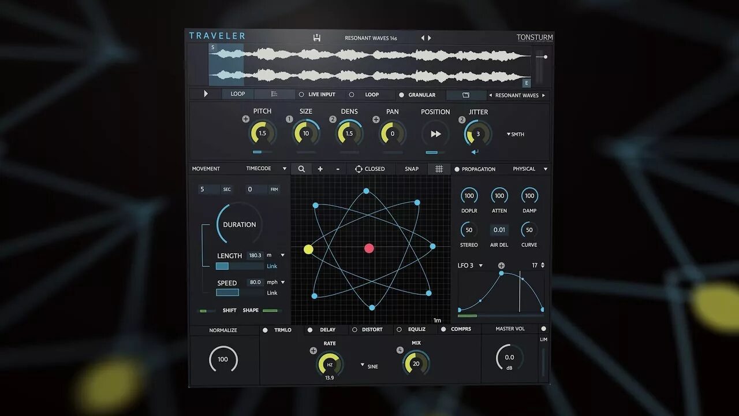The image size is (739, 416).
Task: Open the SMTH jitter mode dropdown
Action: (x=516, y=134)
